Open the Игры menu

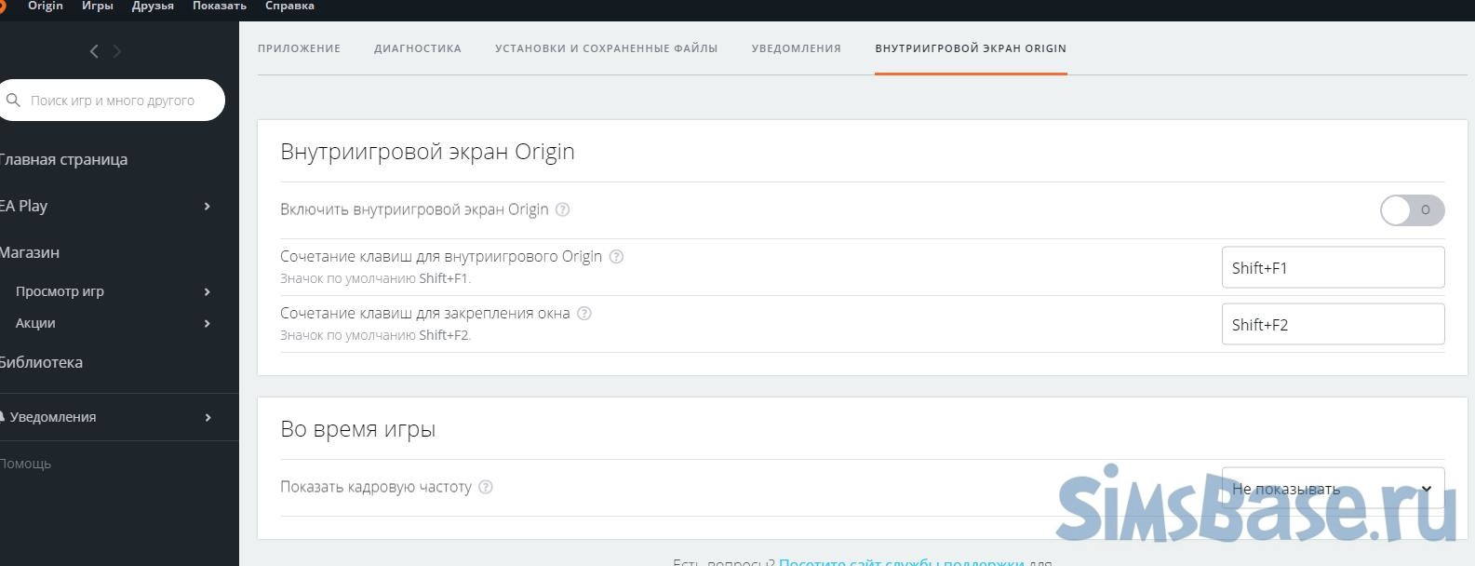[x=97, y=7]
